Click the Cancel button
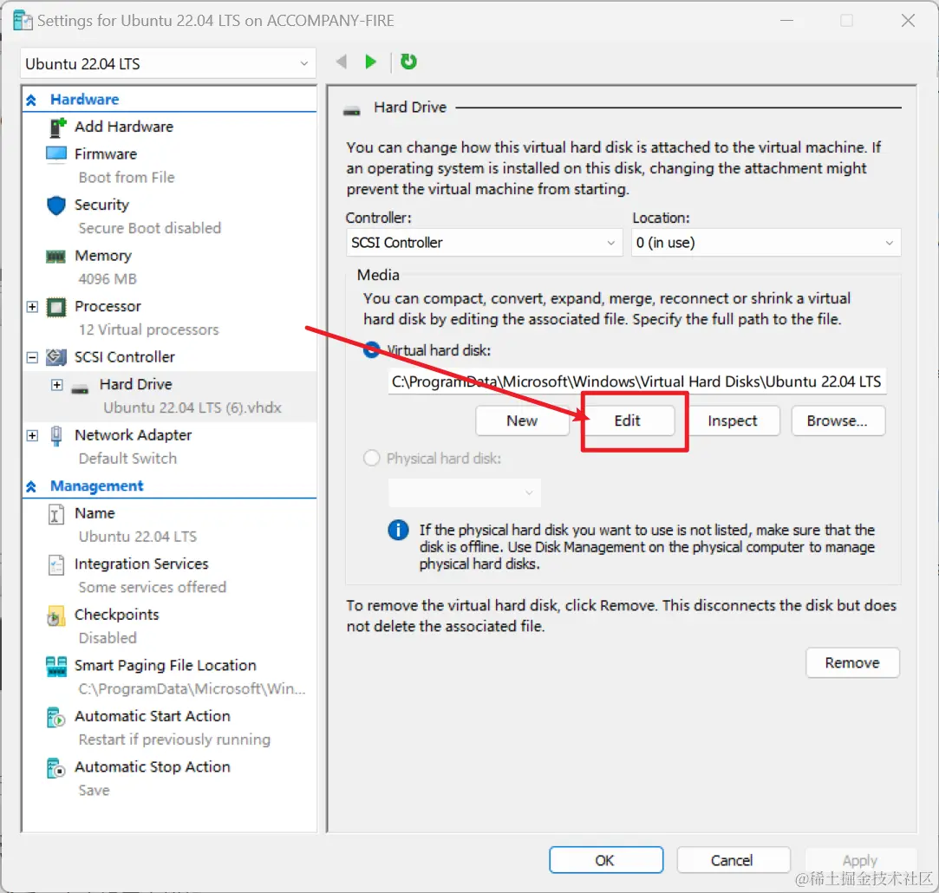The width and height of the screenshot is (939, 893). 733,860
